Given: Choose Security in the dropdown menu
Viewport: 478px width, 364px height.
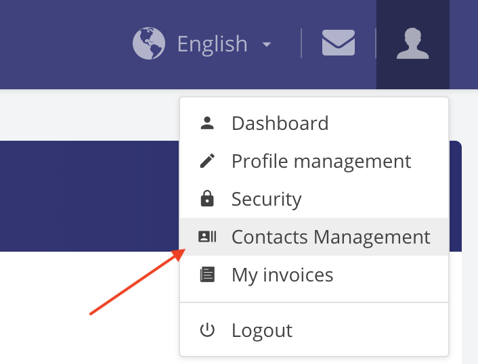Looking at the screenshot, I should (x=314, y=199).
